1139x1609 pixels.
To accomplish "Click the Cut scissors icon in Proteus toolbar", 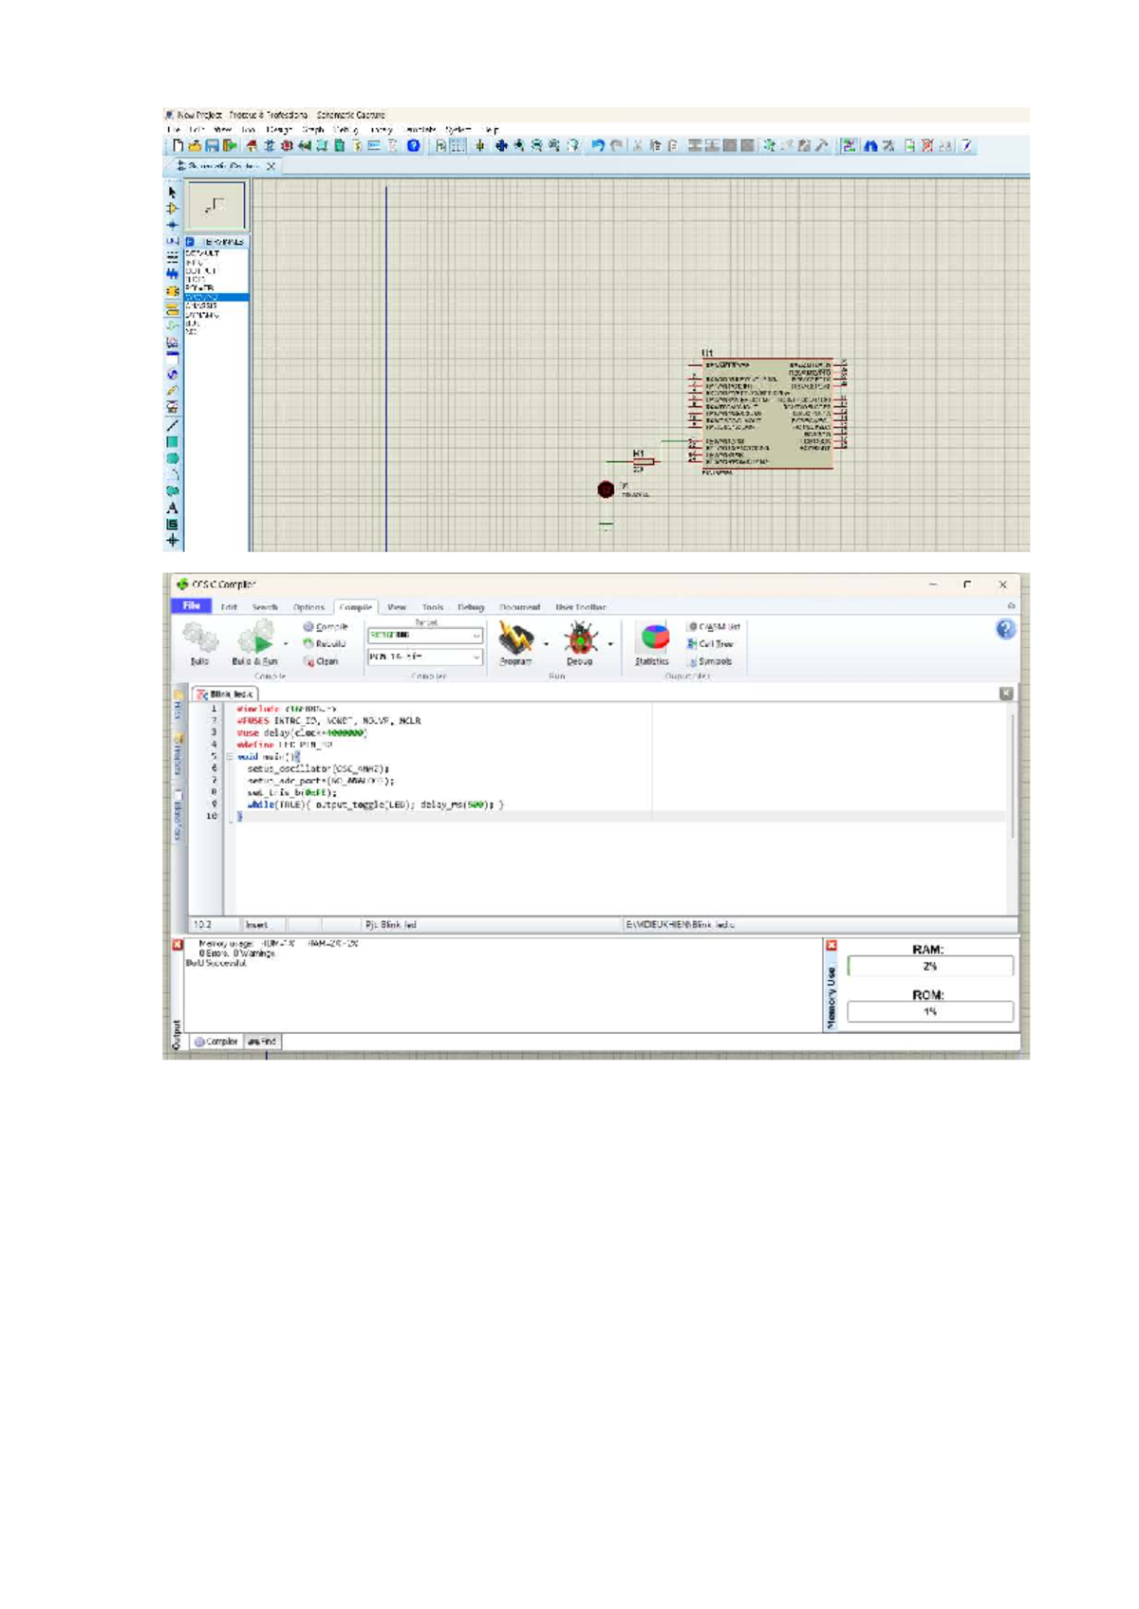I will (x=638, y=146).
